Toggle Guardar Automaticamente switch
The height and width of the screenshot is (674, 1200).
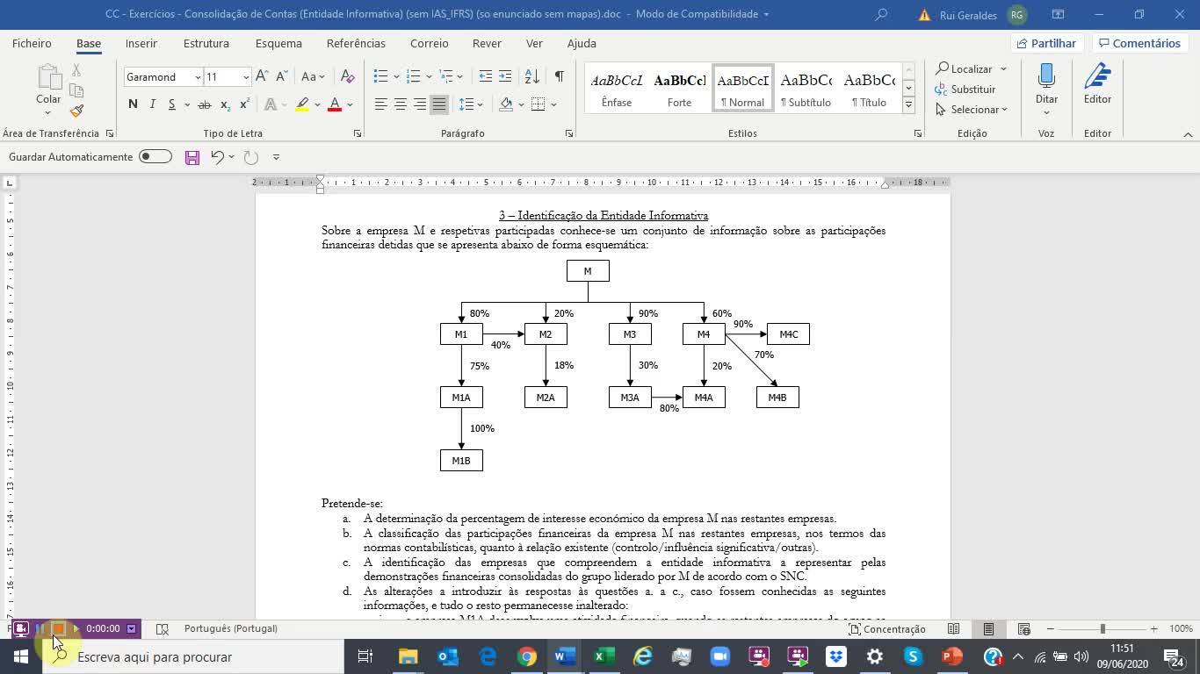pos(155,156)
